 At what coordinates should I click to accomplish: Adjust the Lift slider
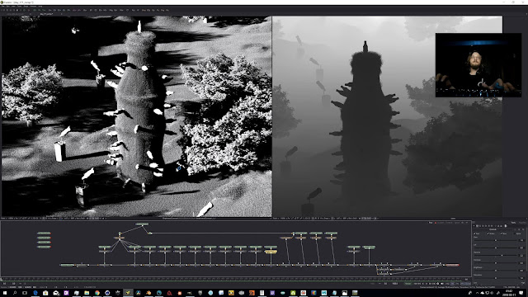pyautogui.click(x=495, y=247)
